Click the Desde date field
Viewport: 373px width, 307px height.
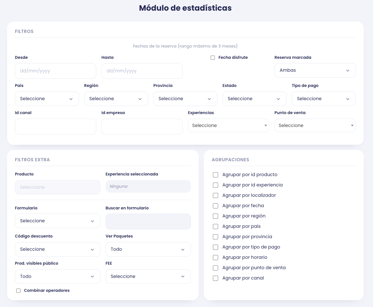pyautogui.click(x=55, y=71)
